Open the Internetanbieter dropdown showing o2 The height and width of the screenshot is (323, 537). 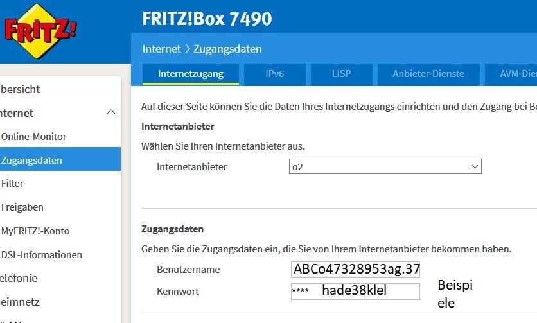tap(385, 166)
